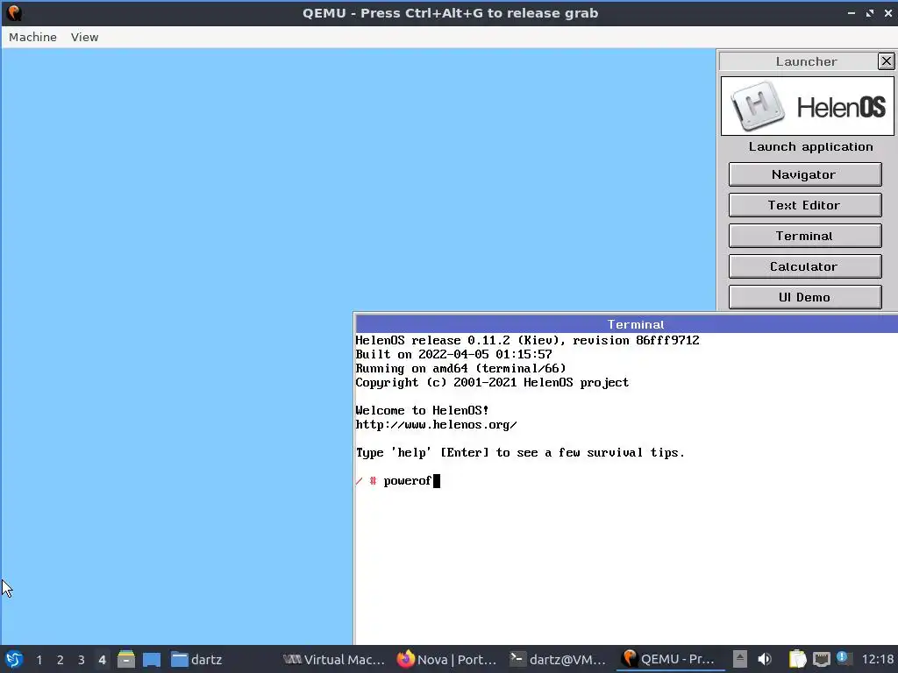Image resolution: width=898 pixels, height=673 pixels.
Task: Open the network status tray icon
Action: tap(821, 659)
